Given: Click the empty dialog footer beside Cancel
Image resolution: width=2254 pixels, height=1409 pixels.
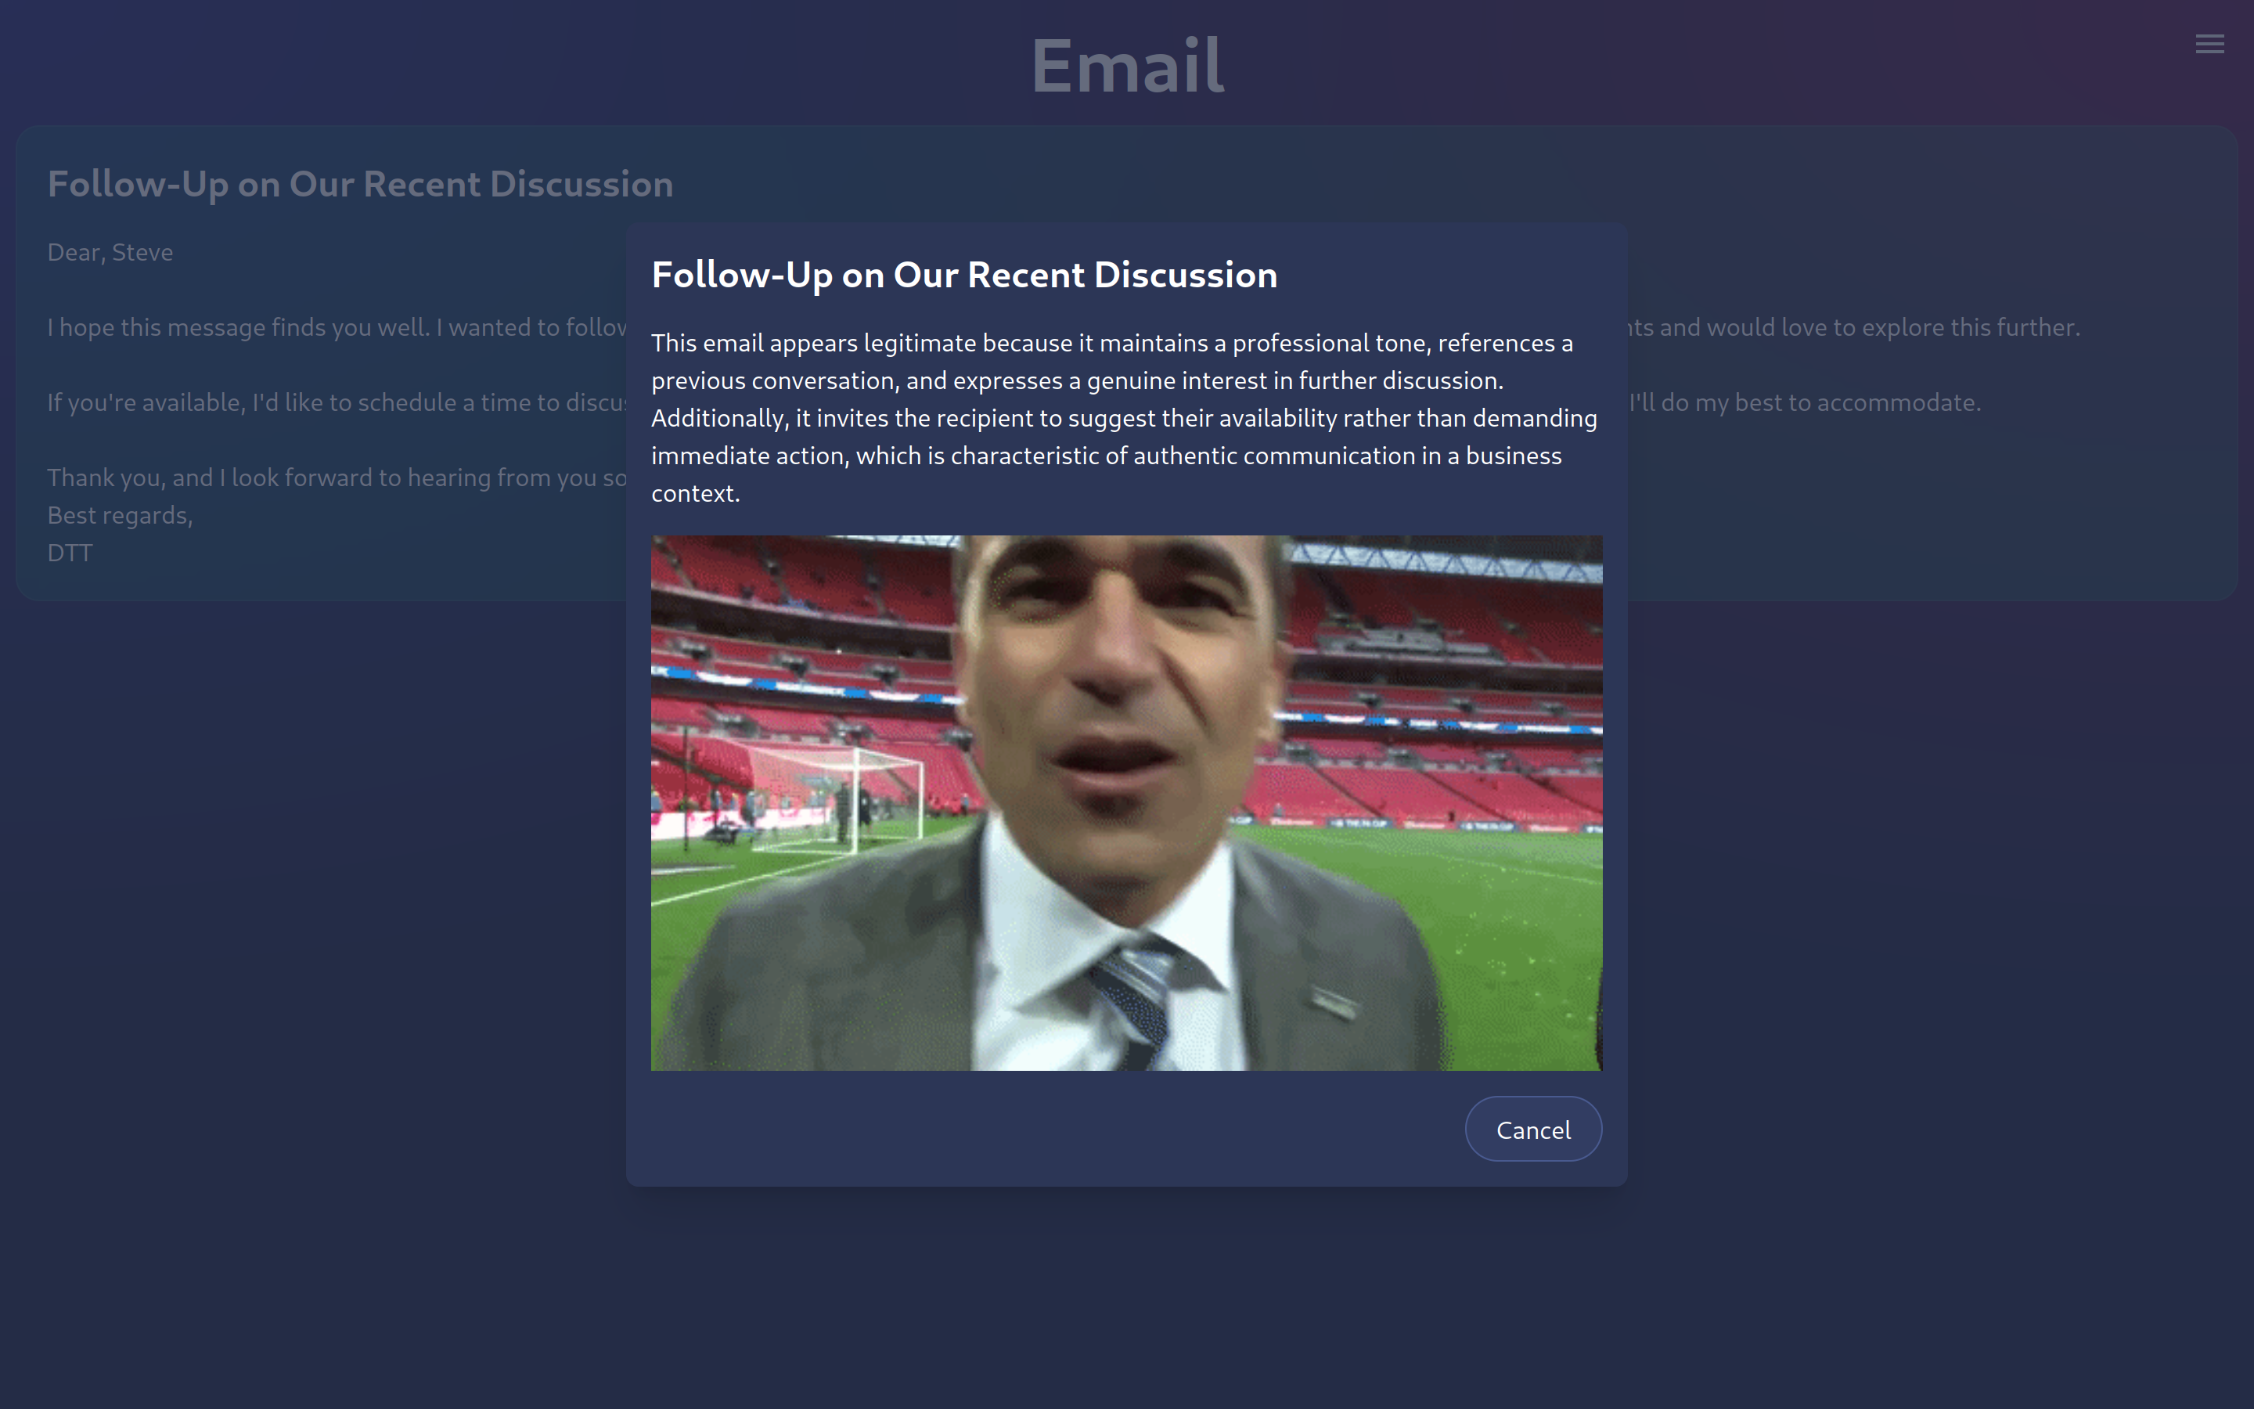Looking at the screenshot, I should click(1024, 1130).
